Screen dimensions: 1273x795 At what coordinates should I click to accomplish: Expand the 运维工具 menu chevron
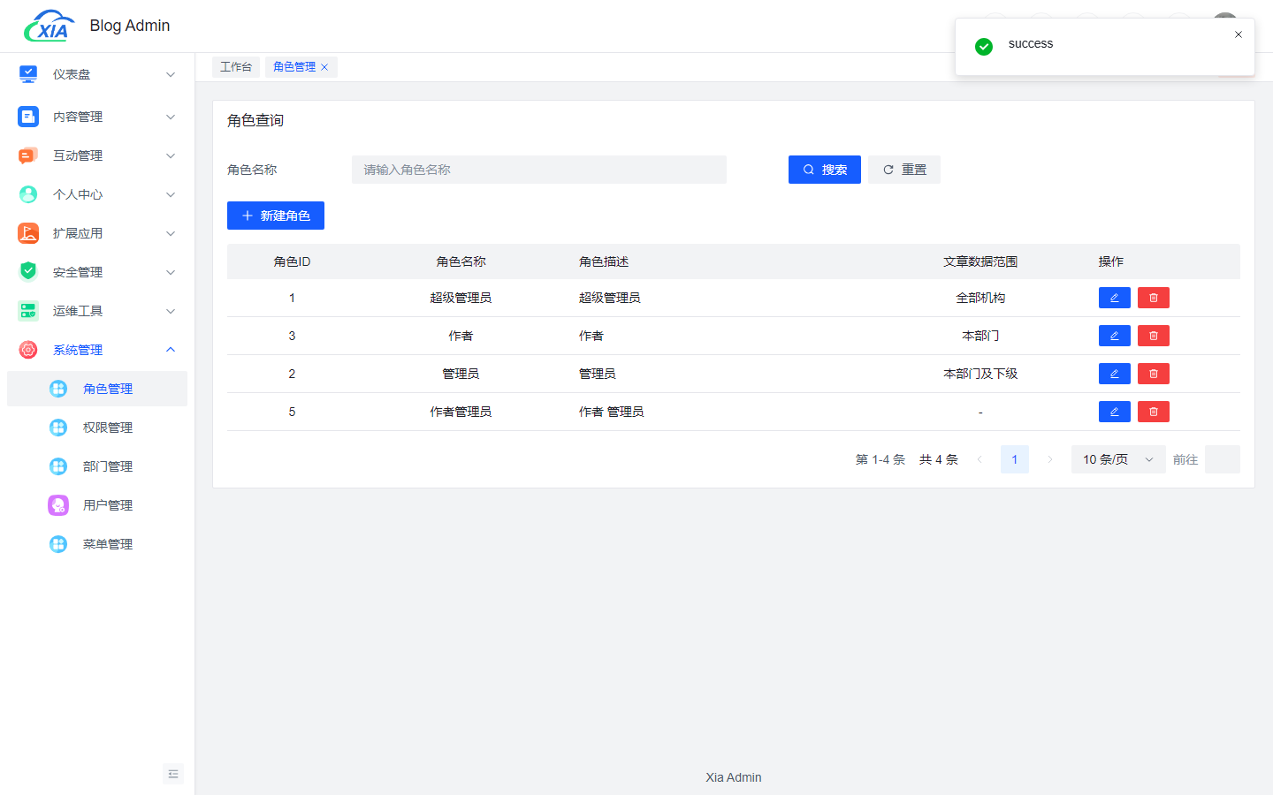pyautogui.click(x=171, y=311)
